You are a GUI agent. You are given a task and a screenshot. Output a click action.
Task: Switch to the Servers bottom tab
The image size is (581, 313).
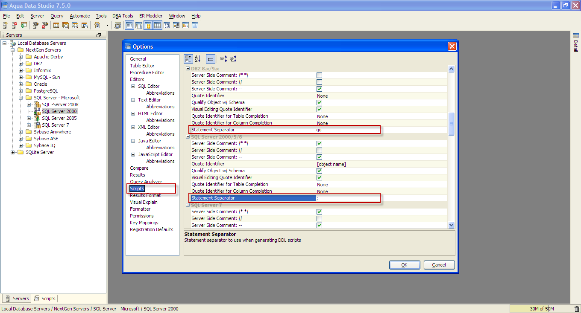(17, 299)
